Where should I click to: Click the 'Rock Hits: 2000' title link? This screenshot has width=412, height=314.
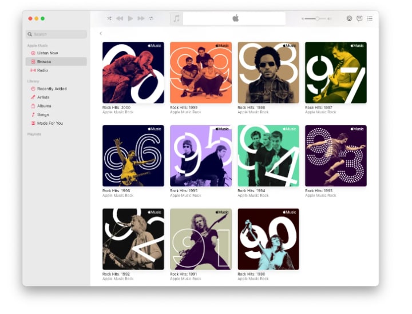coord(116,108)
